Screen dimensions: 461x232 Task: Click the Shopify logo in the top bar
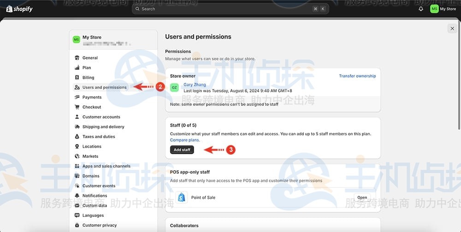[19, 9]
